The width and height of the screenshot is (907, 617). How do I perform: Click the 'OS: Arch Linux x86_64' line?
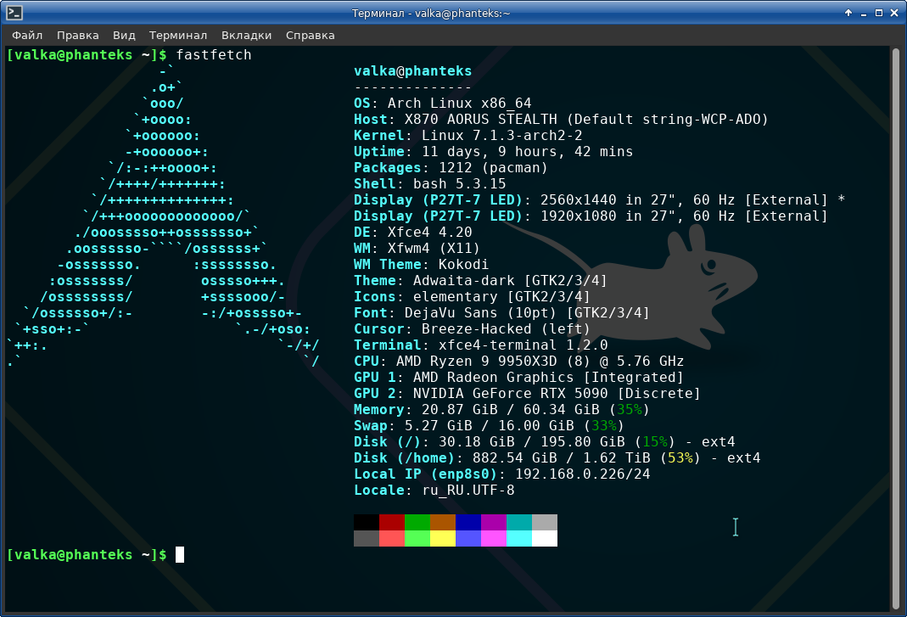[443, 103]
